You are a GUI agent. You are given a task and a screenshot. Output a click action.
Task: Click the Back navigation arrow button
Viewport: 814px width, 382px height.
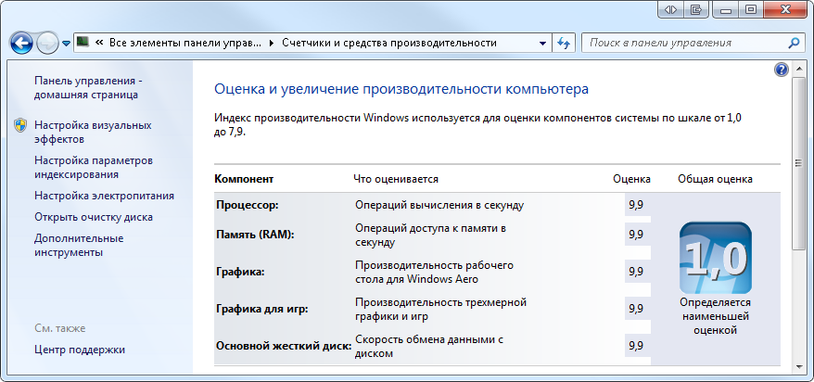click(22, 43)
